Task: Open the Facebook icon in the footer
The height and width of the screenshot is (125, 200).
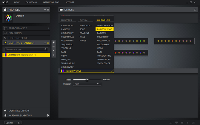Action: tap(188, 123)
